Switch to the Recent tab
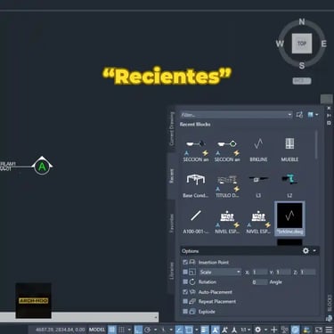Image resolution: width=334 pixels, height=334 pixels. (171, 176)
